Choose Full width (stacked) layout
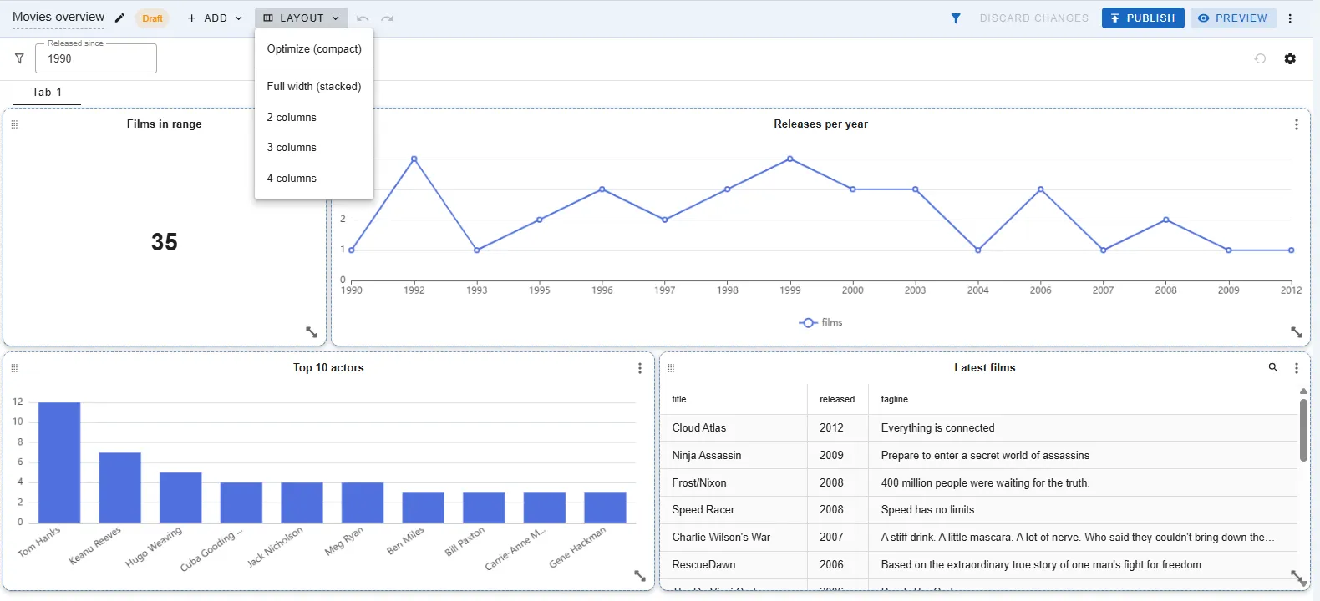Screen dimensions: 1320x601 (314, 87)
